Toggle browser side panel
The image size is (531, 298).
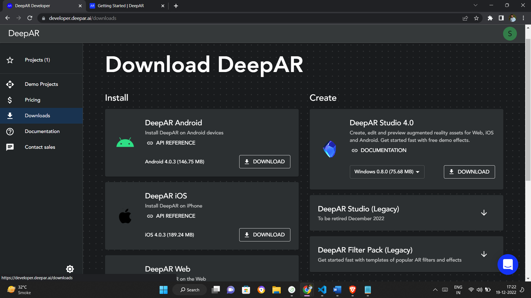(501, 18)
